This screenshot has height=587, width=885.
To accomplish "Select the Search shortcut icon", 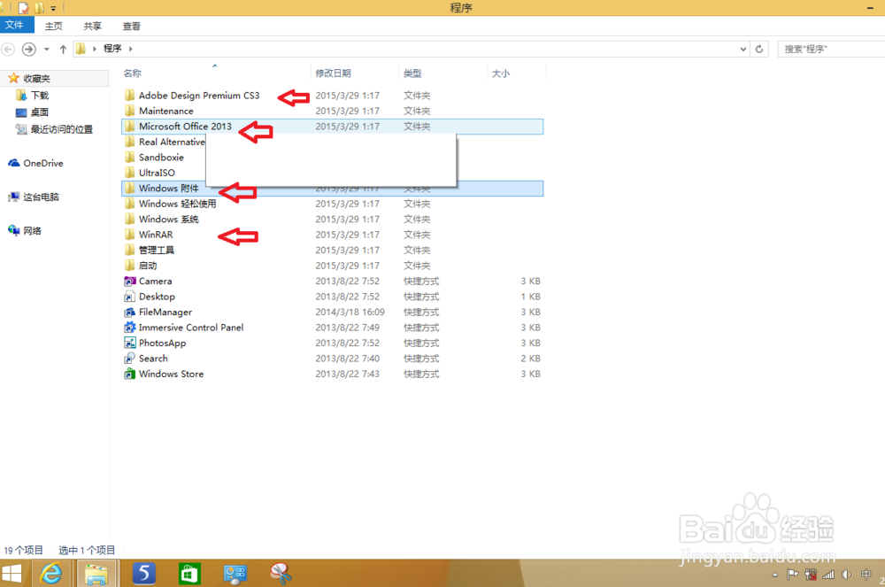I will pos(130,359).
